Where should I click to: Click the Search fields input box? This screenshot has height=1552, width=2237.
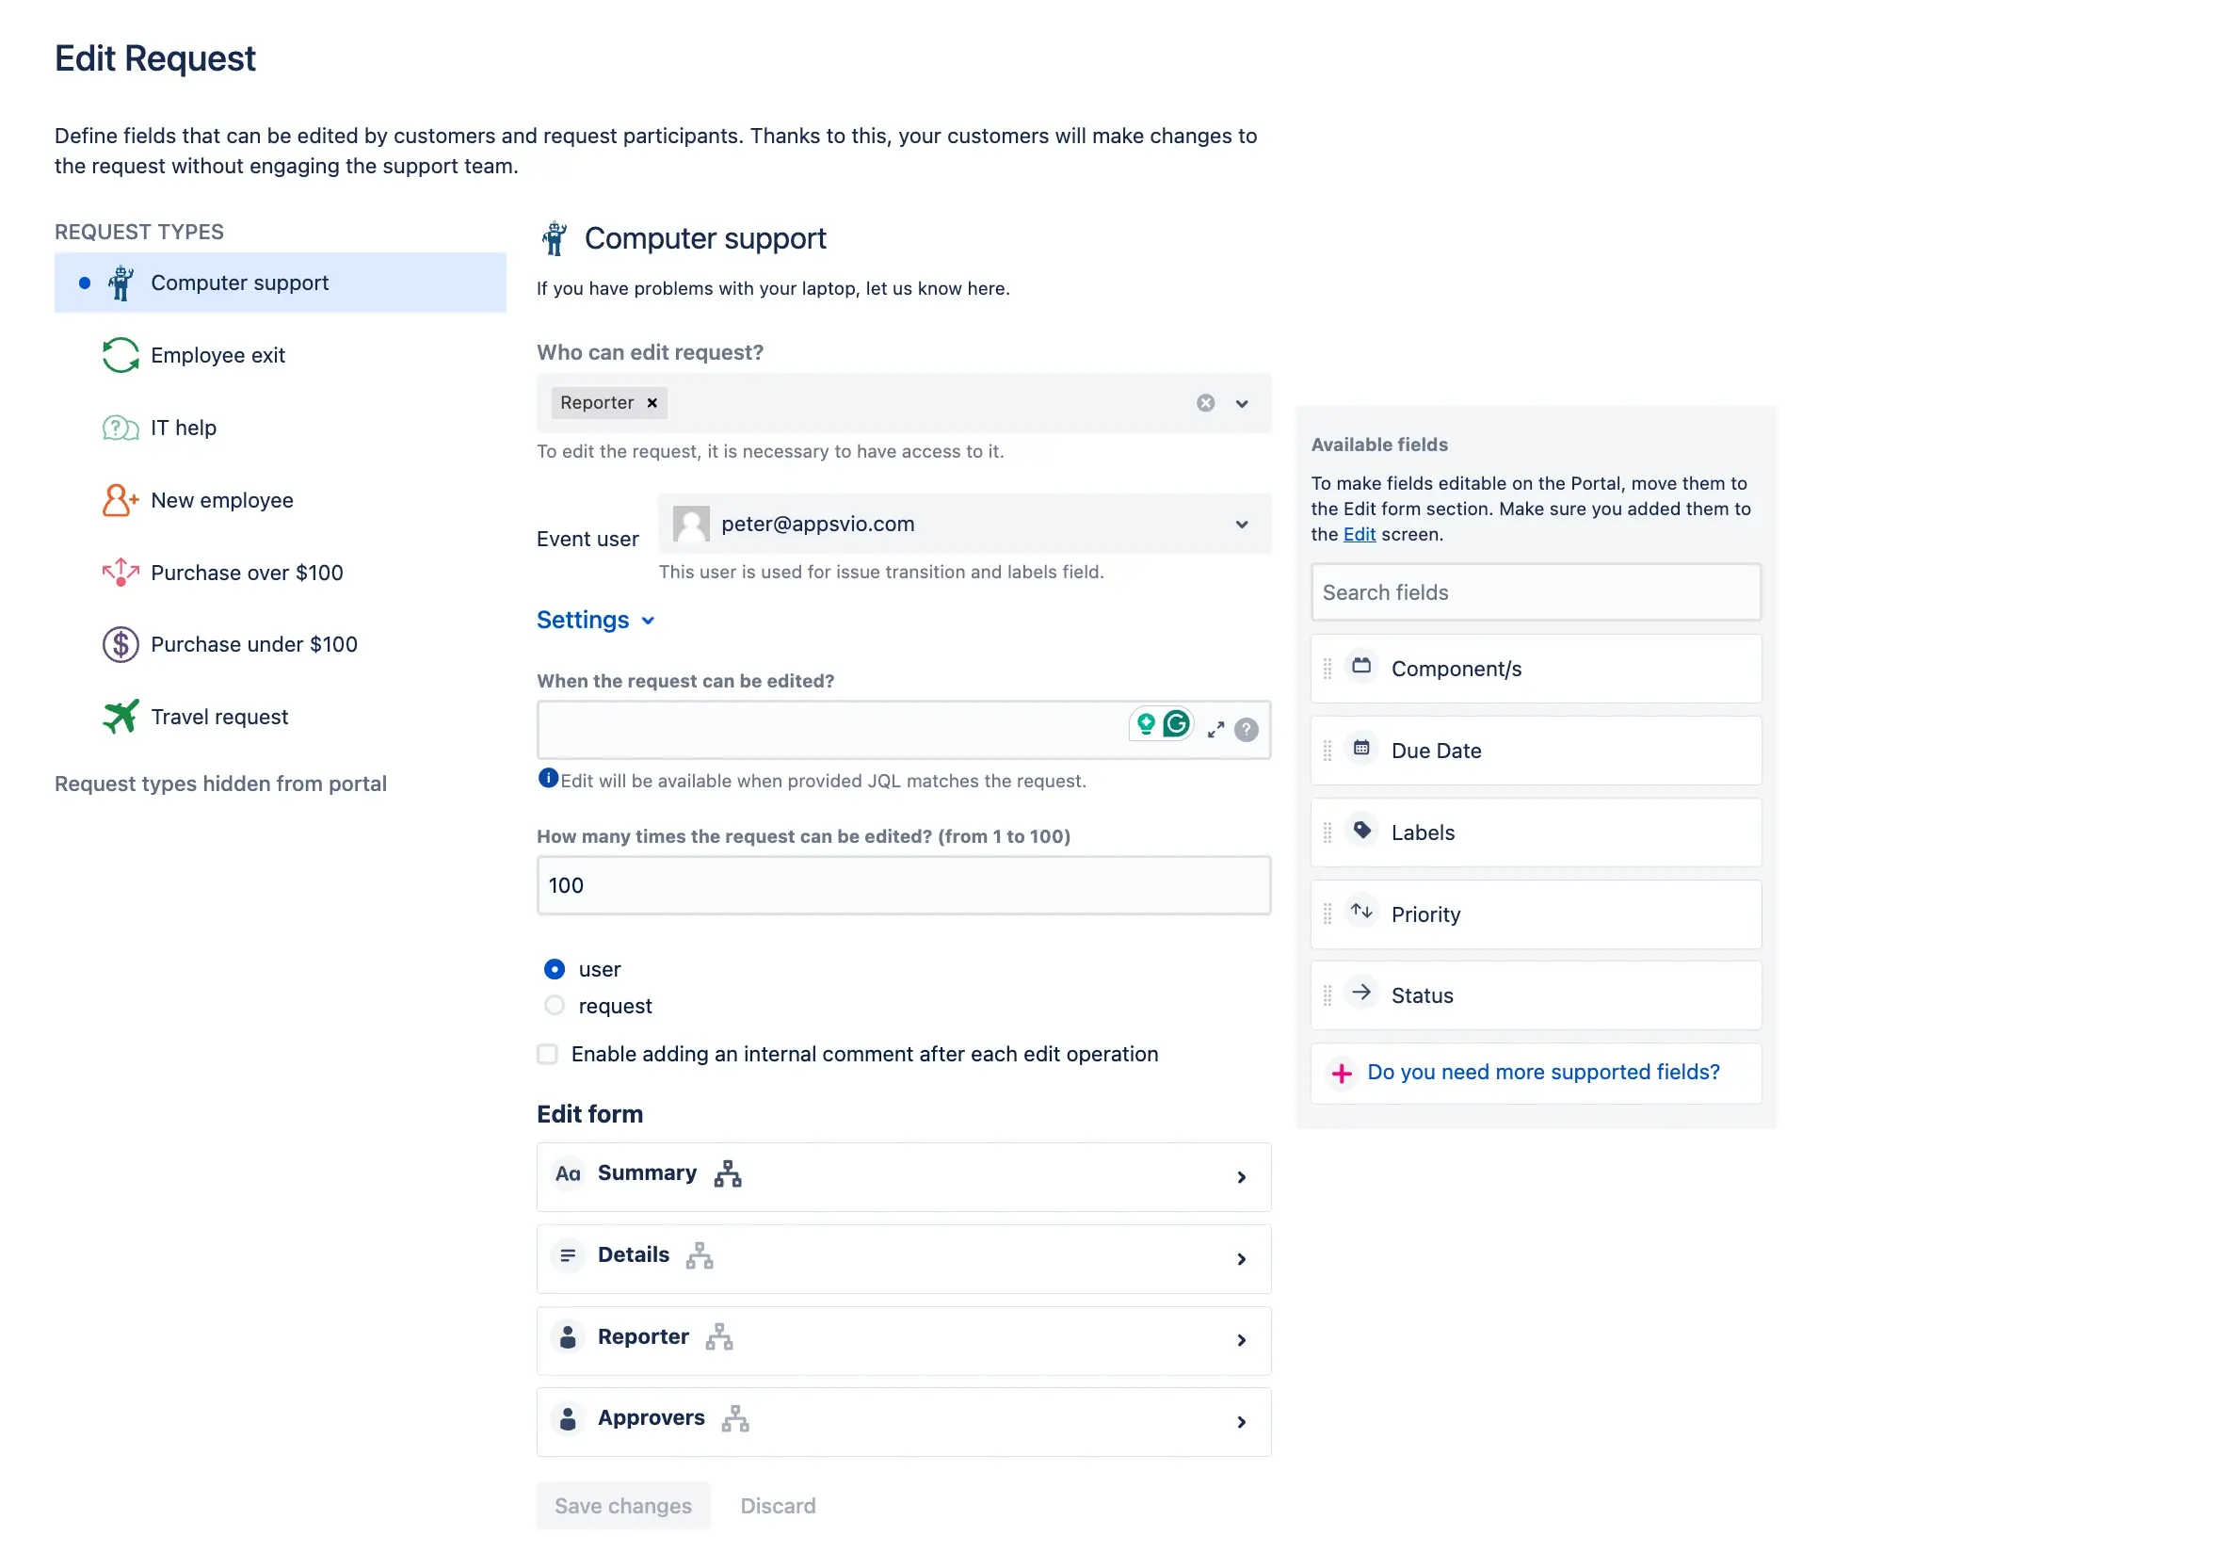(x=1534, y=591)
